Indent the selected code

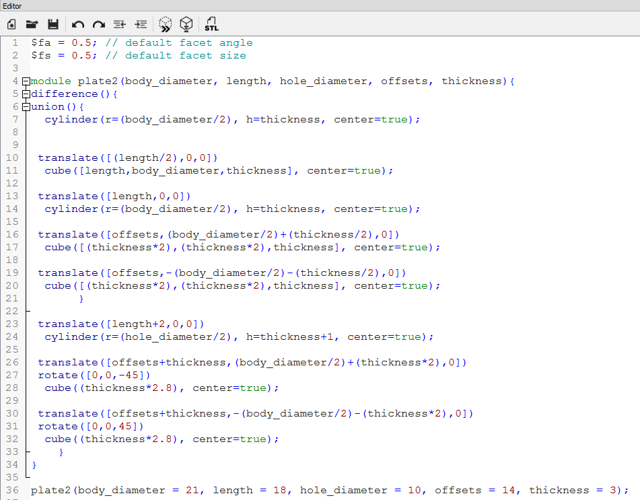click(141, 24)
